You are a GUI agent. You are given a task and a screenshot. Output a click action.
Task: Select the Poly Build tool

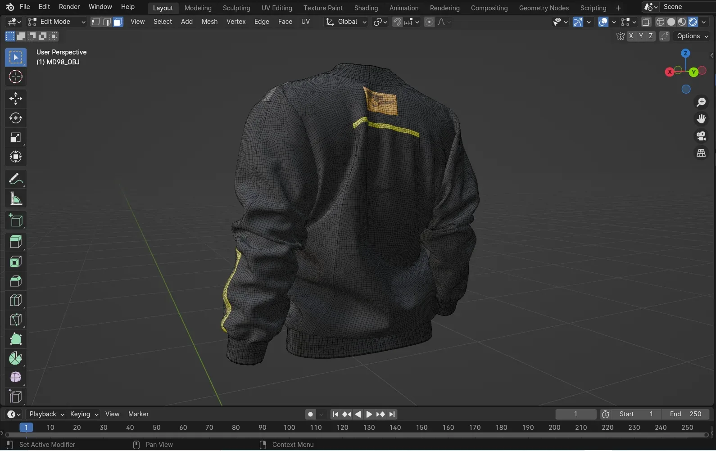(16, 339)
